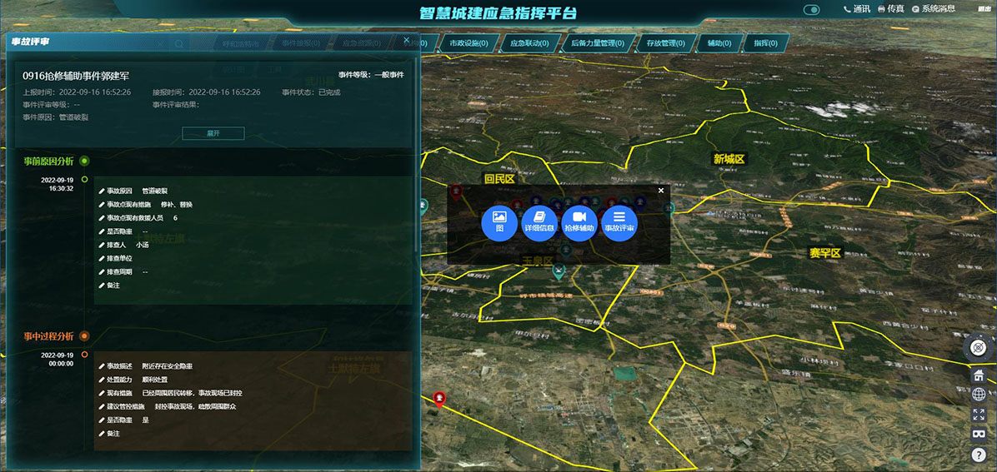The image size is (997, 472).
Task: Edit the 排查人 pencil icon
Action: pyautogui.click(x=103, y=246)
